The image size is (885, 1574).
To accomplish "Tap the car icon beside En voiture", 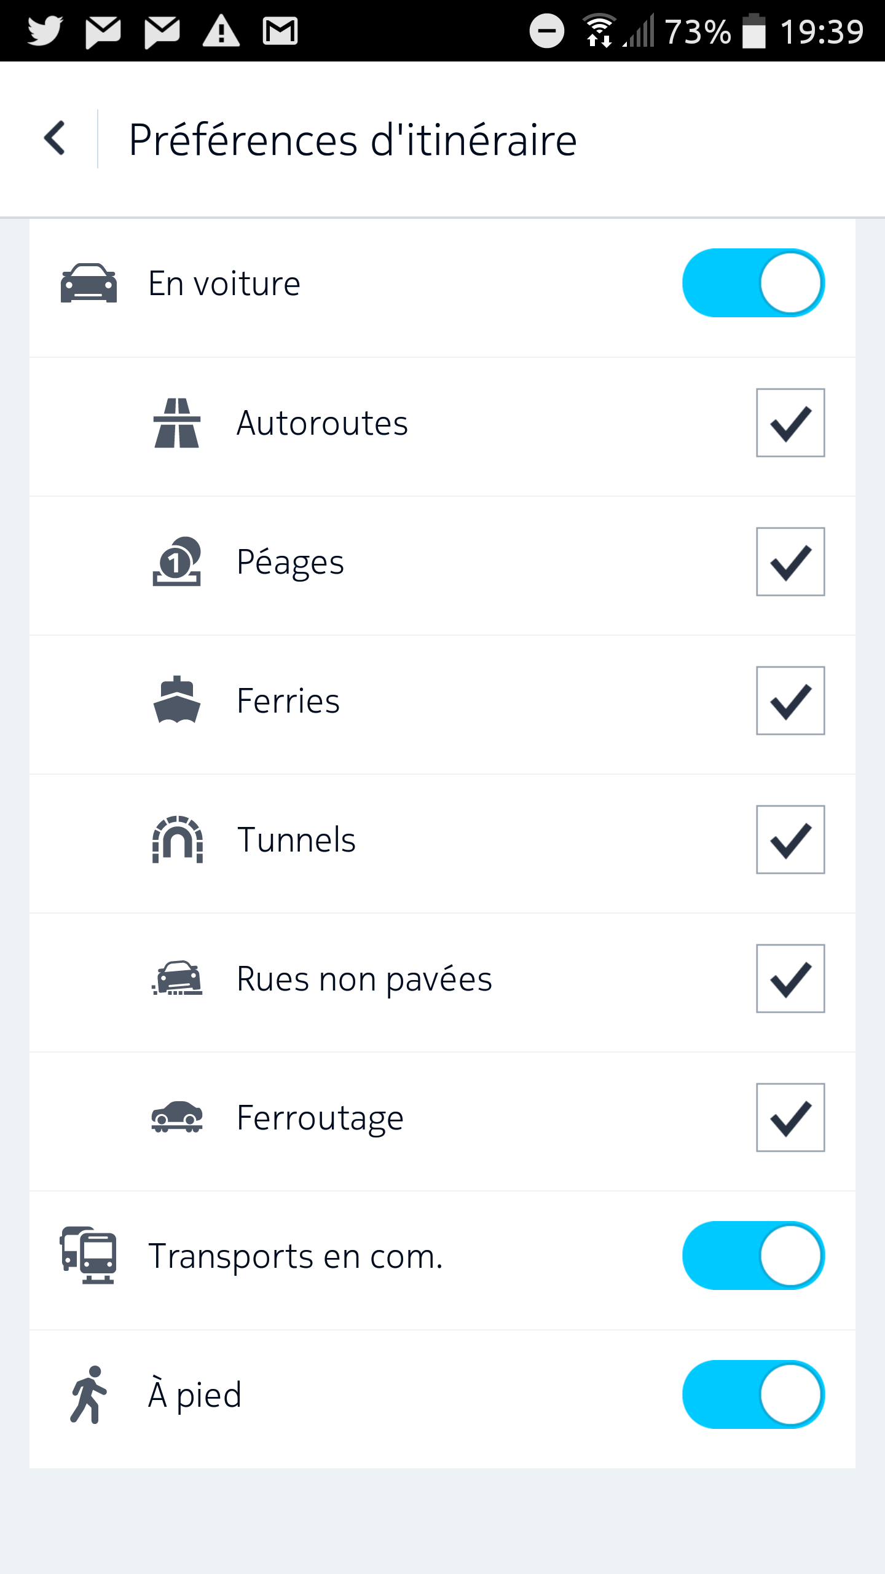I will click(88, 283).
